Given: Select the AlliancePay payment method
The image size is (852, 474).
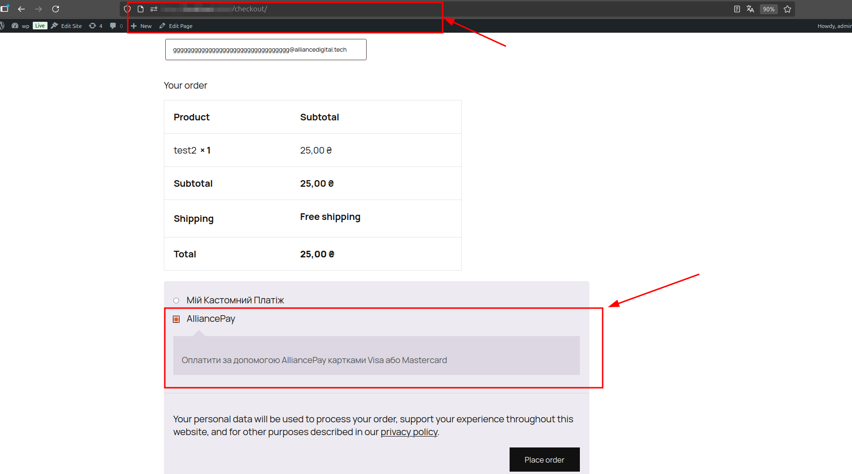Looking at the screenshot, I should pyautogui.click(x=176, y=319).
